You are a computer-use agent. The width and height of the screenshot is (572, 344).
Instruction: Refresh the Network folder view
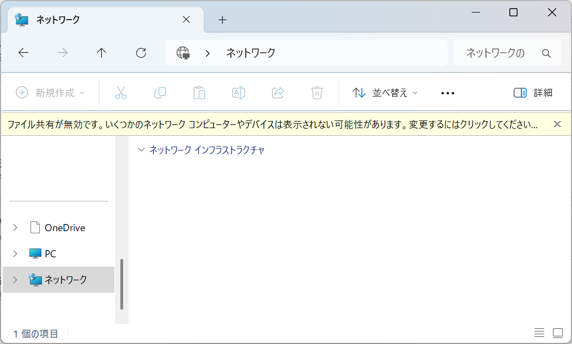[141, 53]
